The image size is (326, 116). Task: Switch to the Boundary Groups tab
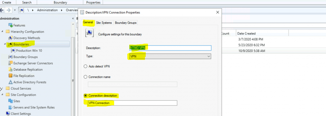[x=125, y=23]
